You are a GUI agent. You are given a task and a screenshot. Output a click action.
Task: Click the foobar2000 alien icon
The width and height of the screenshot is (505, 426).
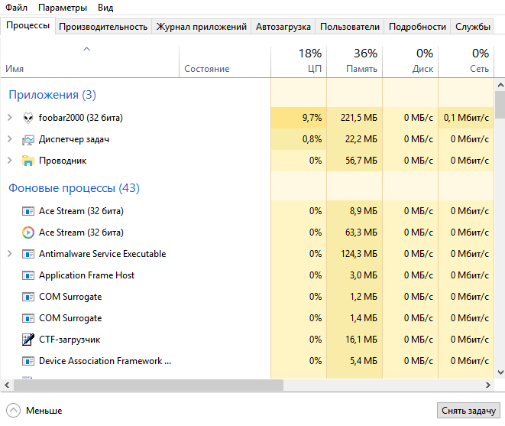(28, 118)
